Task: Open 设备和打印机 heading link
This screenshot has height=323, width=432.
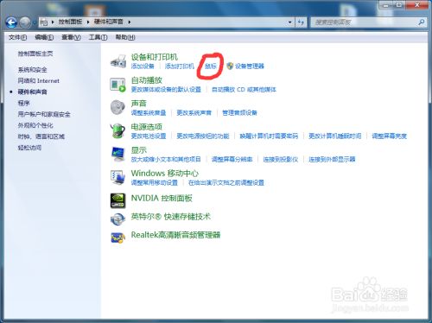Action: click(155, 57)
